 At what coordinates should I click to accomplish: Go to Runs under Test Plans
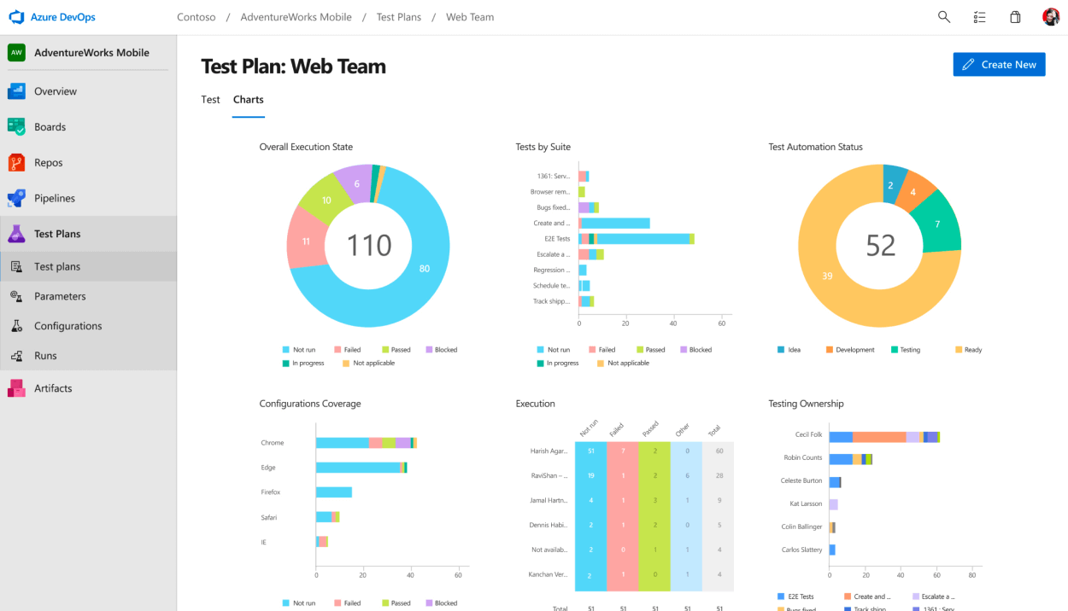45,356
